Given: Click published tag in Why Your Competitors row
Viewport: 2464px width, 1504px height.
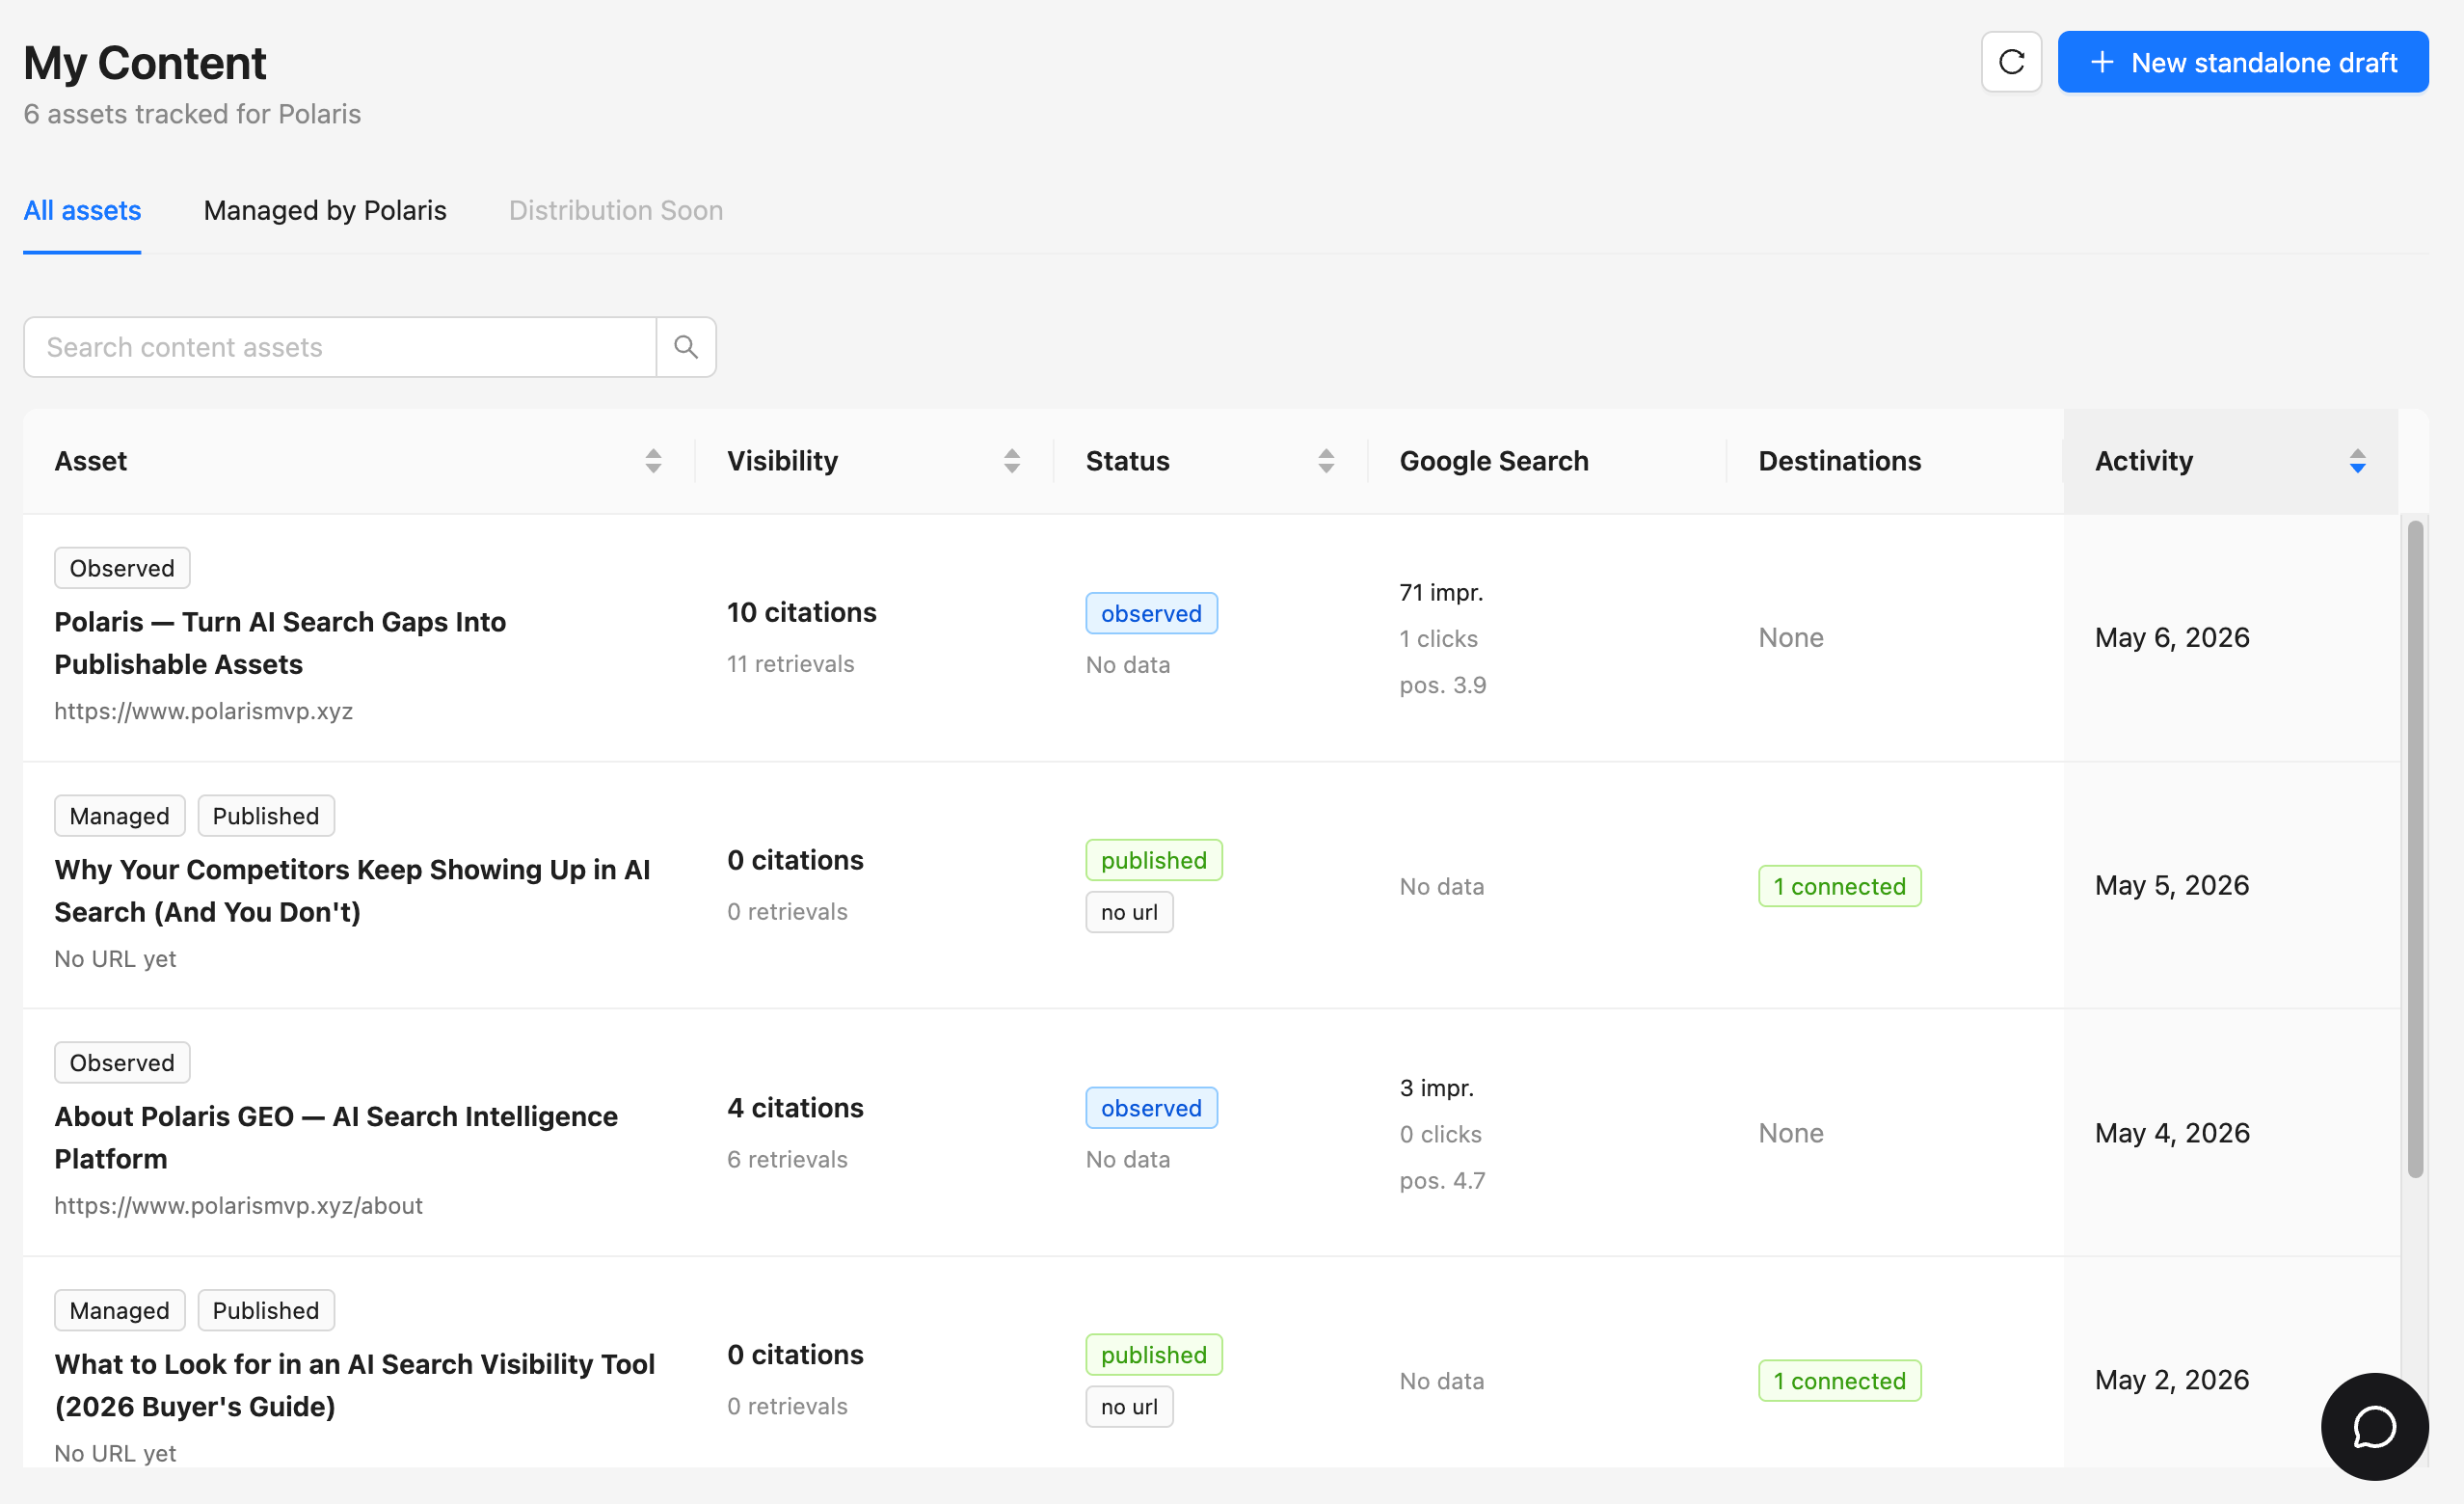Looking at the screenshot, I should (1153, 860).
